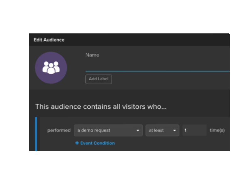The image size is (251, 175).
Task: Expand the 'at least' comparison dropdown
Action: pos(162,130)
